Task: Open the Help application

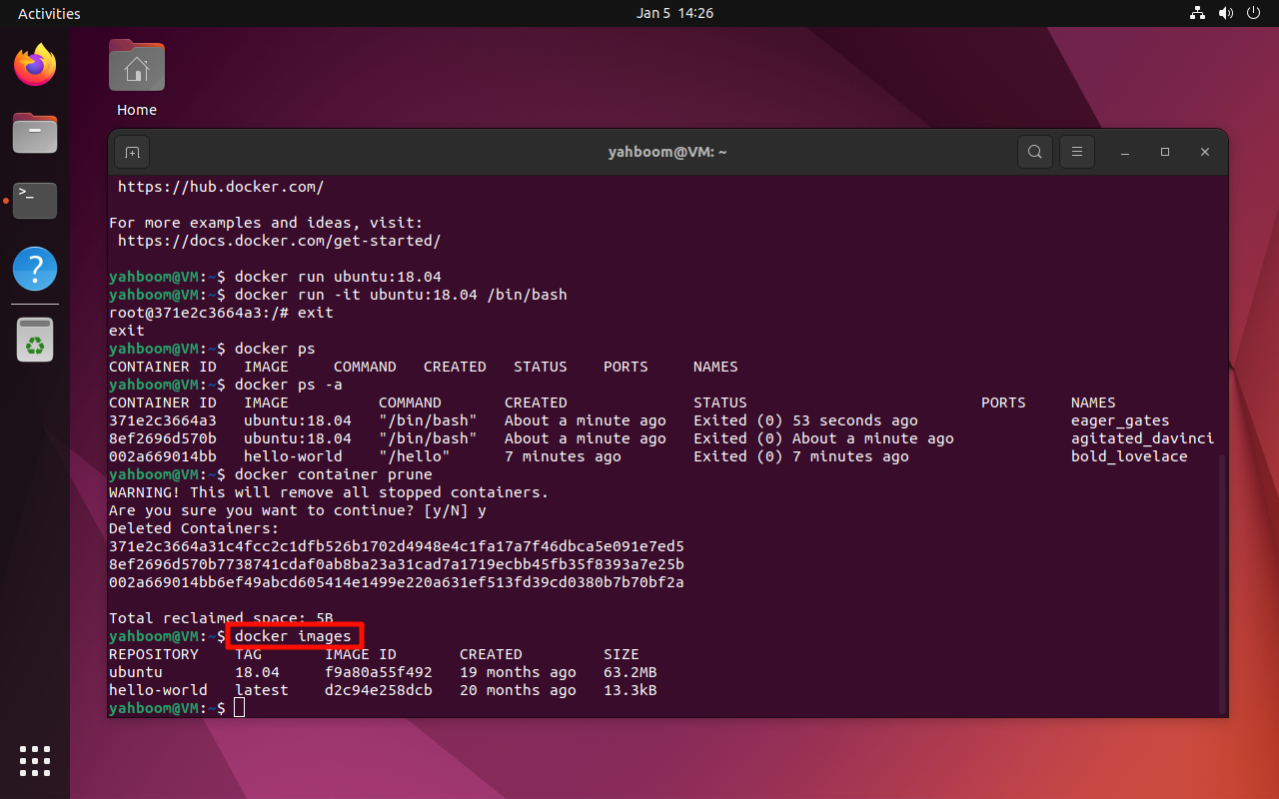Action: [34, 269]
